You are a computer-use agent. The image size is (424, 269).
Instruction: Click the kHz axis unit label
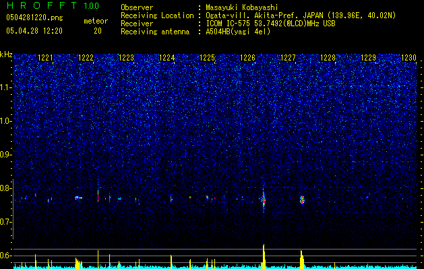coord(6,54)
